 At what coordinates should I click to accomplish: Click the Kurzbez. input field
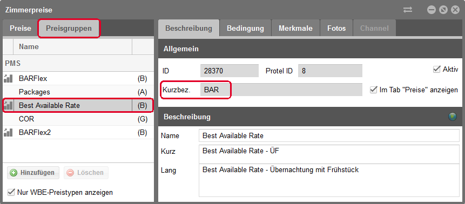(281, 90)
